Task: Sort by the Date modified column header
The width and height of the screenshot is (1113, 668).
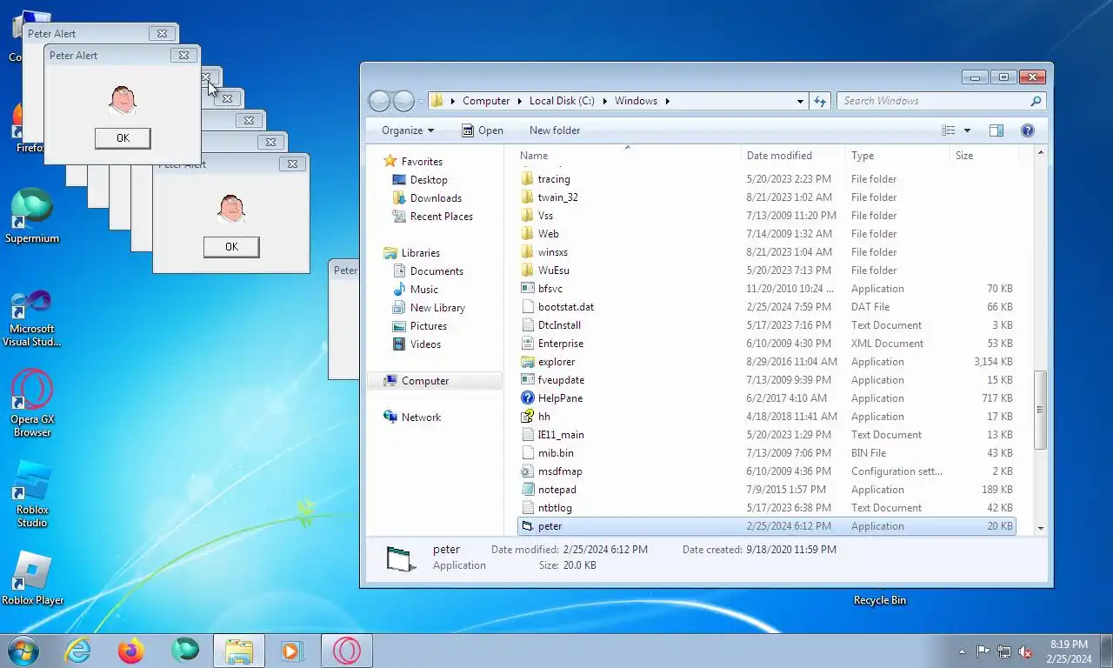Action: (x=794, y=156)
